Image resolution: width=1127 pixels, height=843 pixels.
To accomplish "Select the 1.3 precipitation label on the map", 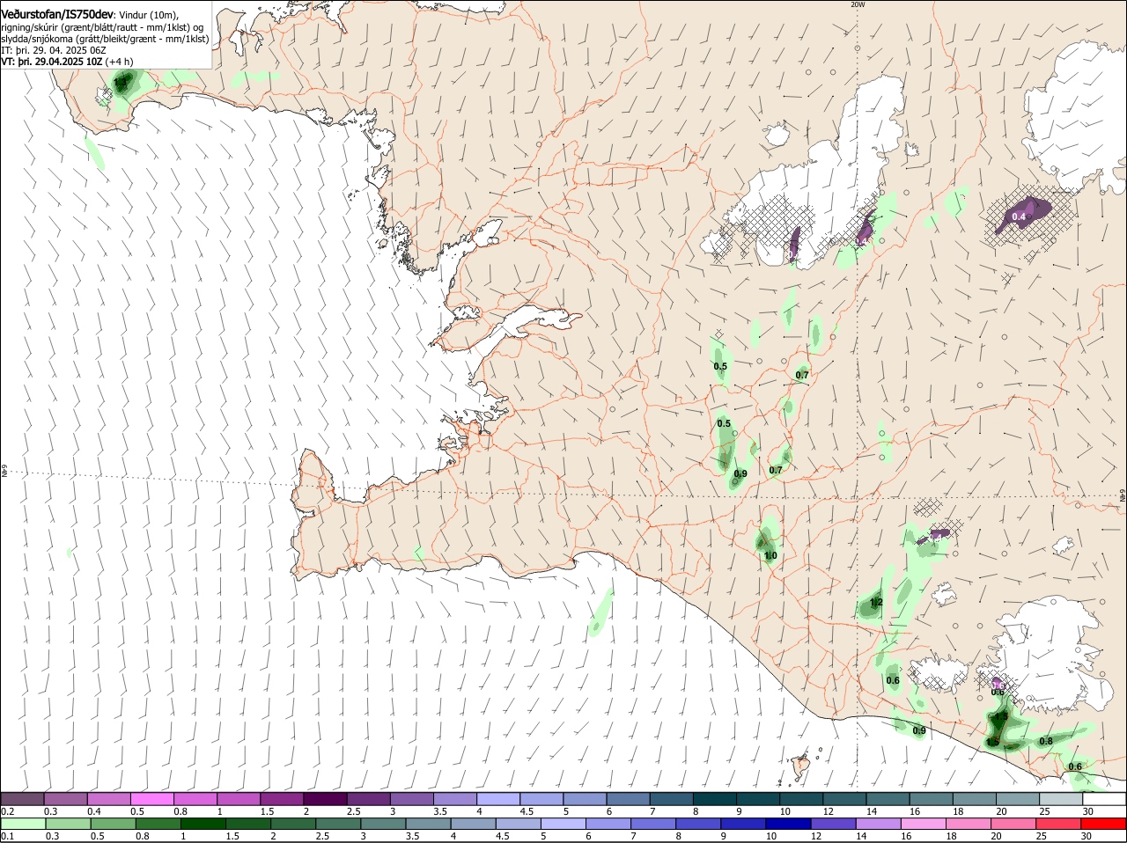I will pos(121,82).
